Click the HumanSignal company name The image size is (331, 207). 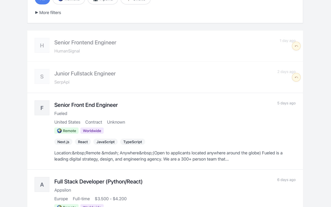pyautogui.click(x=67, y=51)
